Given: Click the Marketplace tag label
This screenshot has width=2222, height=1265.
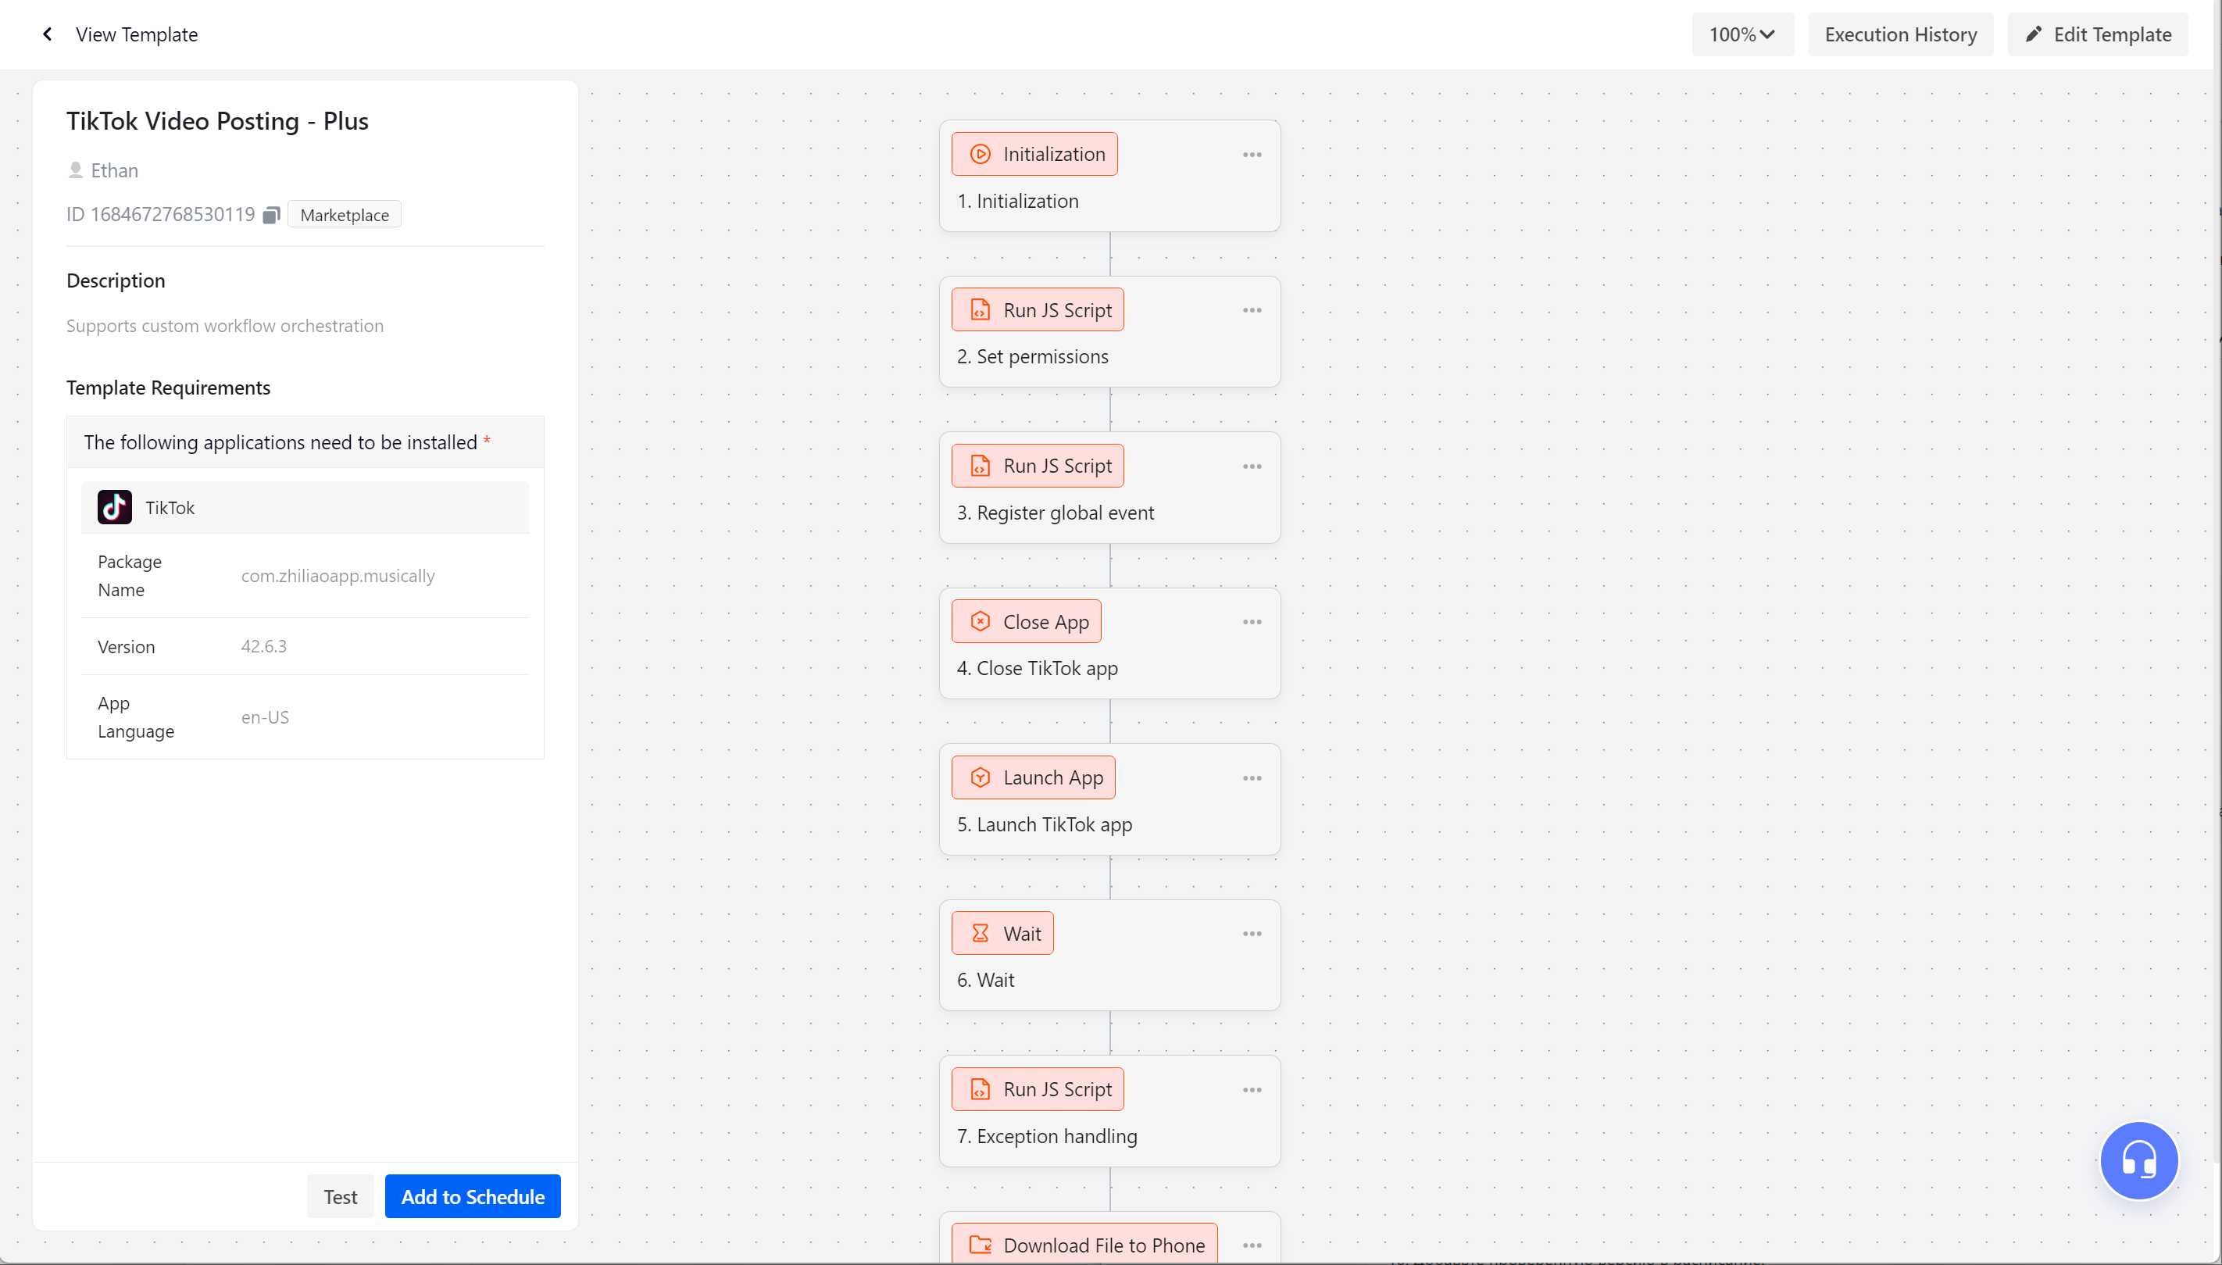Looking at the screenshot, I should coord(344,215).
